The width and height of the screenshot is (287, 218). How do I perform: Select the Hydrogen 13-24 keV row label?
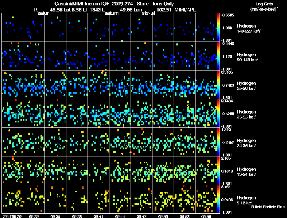point(246,172)
